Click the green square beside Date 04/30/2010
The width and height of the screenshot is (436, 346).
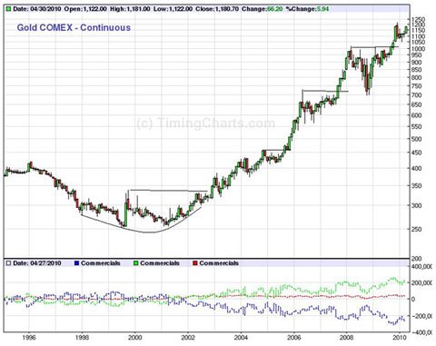pyautogui.click(x=8, y=9)
